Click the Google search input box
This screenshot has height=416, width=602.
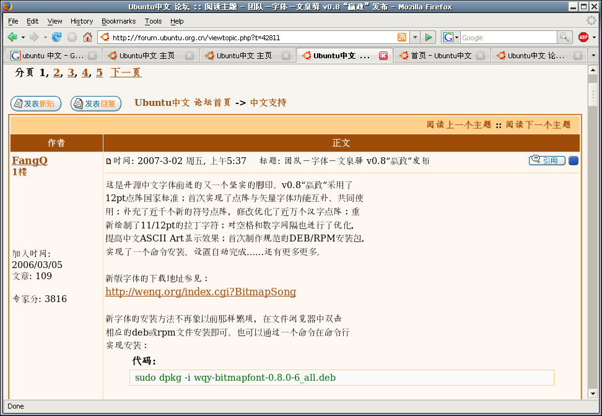pos(508,38)
